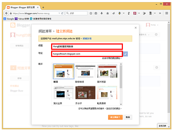Reload the page with refresh icon
Screen dimensions: 174x133
pyautogui.click(x=62, y=13)
